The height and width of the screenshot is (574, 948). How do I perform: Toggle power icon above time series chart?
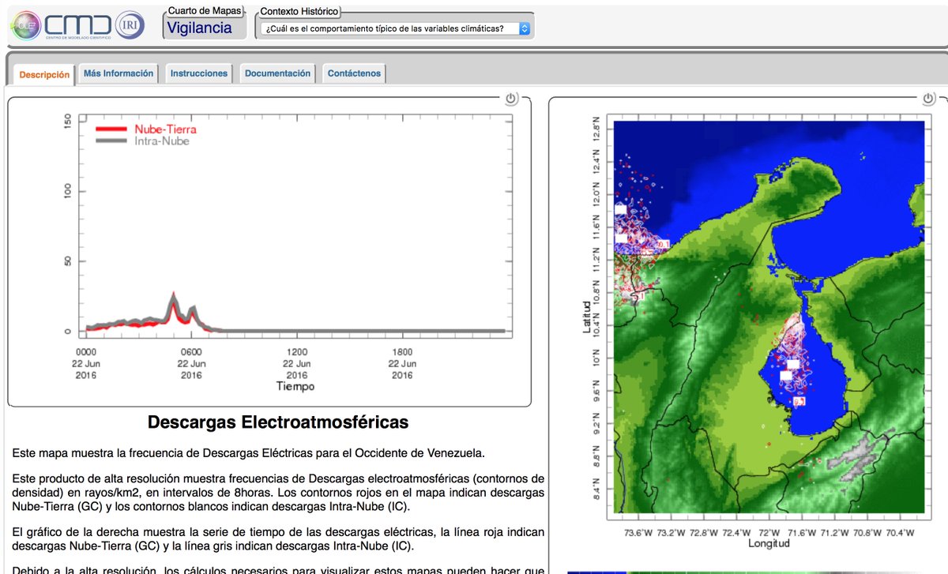point(510,99)
